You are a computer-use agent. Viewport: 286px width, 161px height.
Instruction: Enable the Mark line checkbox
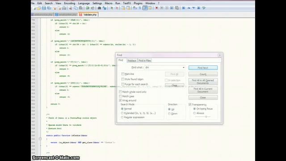123,74
